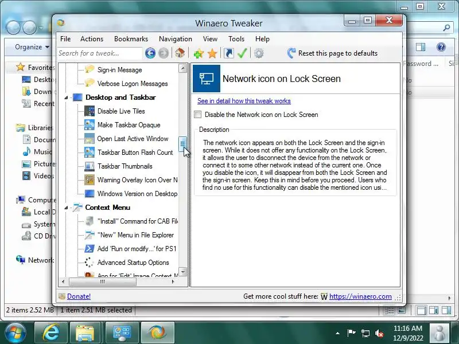The image size is (459, 344).
Task: Open bookmarks with the orange star icon
Action: coord(212,53)
